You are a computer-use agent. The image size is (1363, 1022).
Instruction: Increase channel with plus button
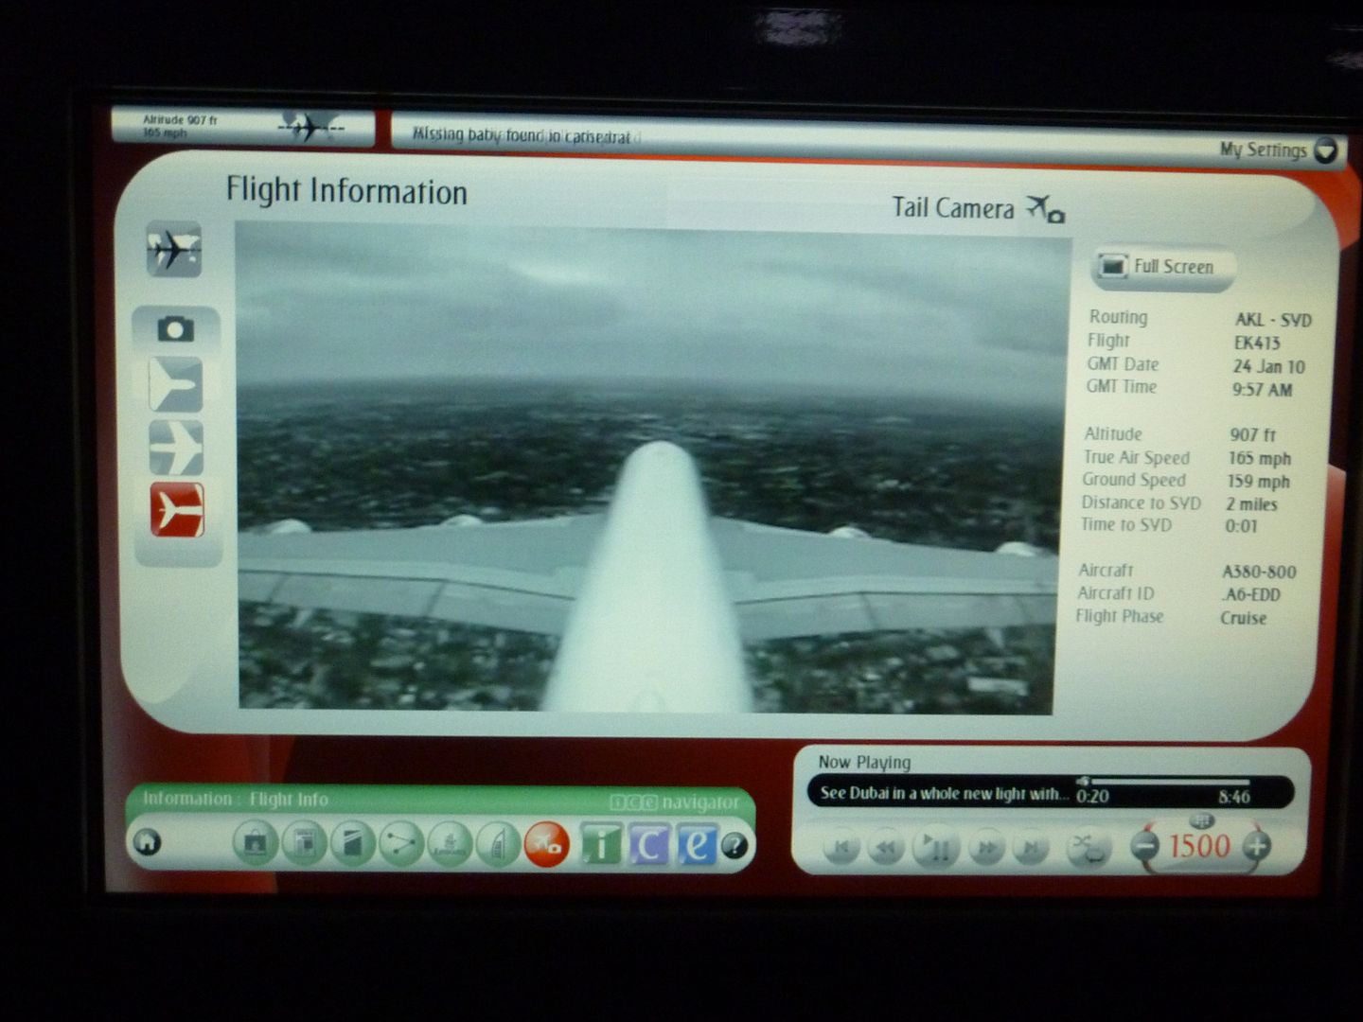pos(1257,845)
